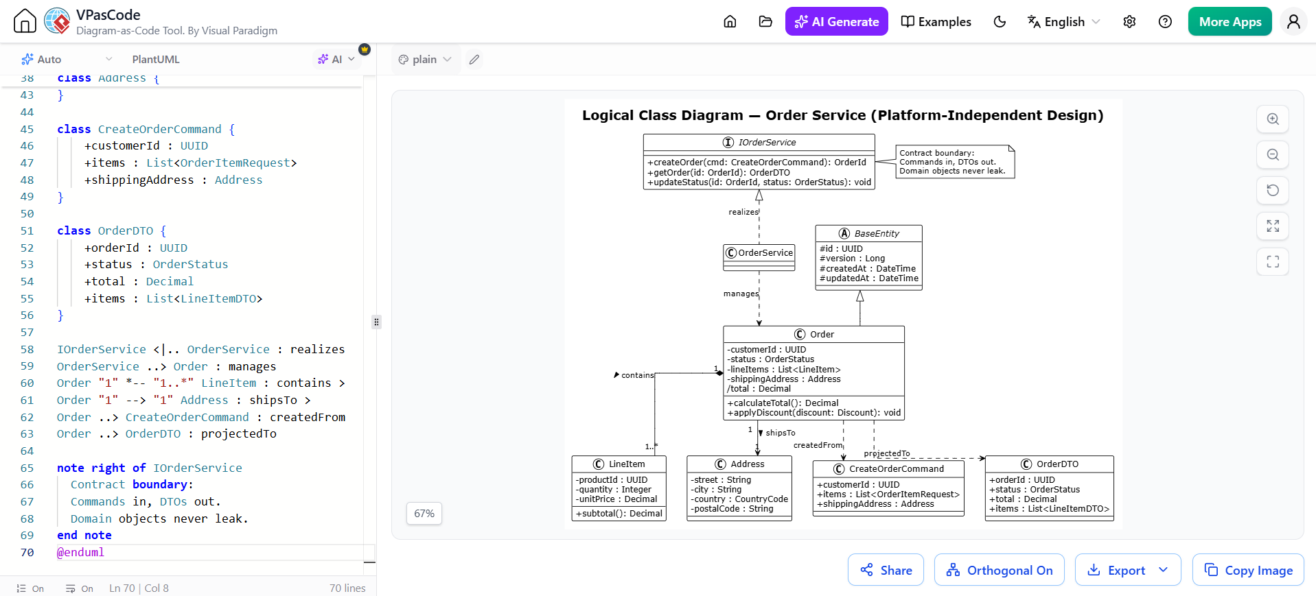The width and height of the screenshot is (1316, 596).
Task: Click the OrderService class box
Action: 759,257
